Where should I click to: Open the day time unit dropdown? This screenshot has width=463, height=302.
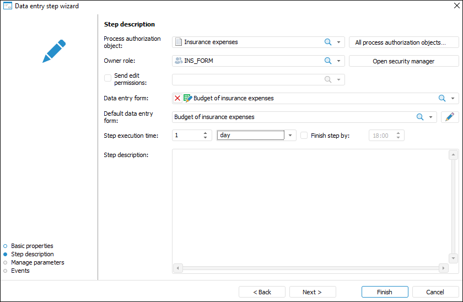(291, 135)
